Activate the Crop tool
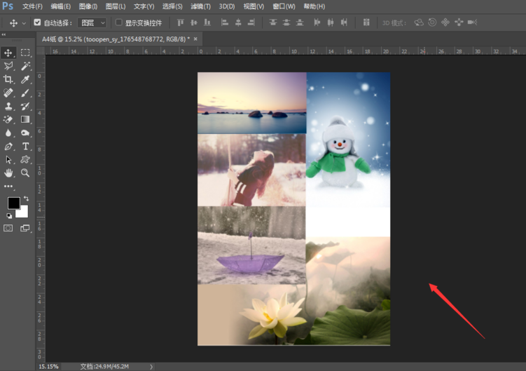The width and height of the screenshot is (526, 371). [x=8, y=80]
